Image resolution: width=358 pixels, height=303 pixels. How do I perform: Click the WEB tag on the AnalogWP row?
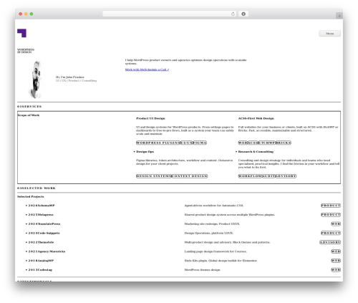point(336,261)
